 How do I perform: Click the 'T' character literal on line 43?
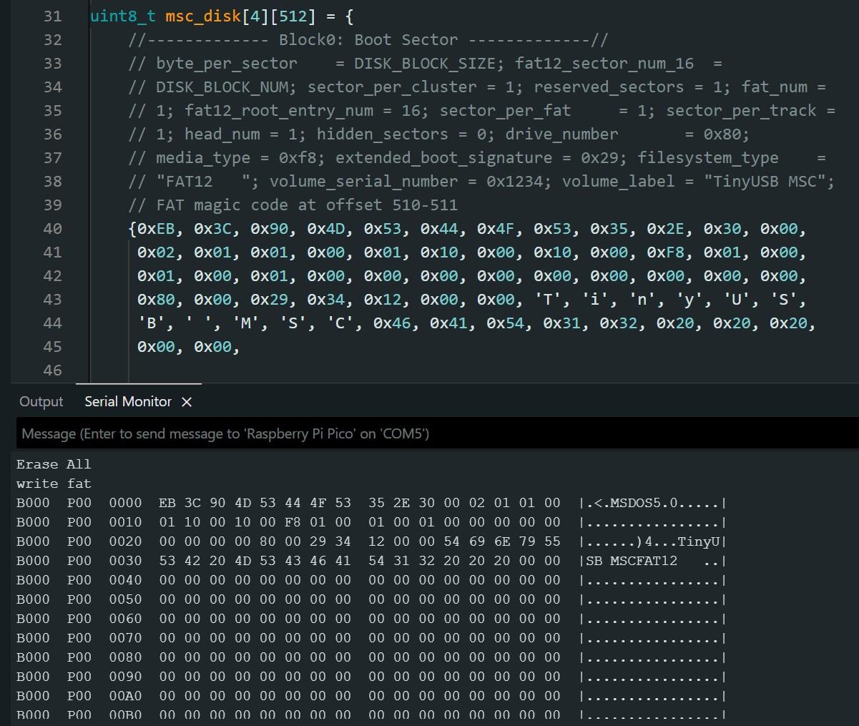click(548, 300)
